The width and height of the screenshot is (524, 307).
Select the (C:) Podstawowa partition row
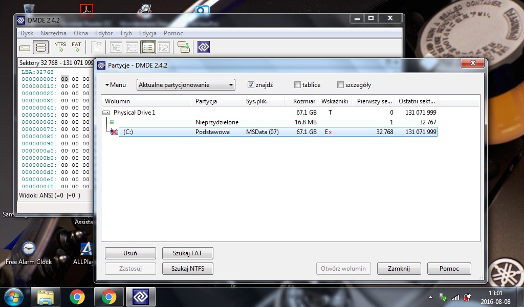pyautogui.click(x=278, y=132)
